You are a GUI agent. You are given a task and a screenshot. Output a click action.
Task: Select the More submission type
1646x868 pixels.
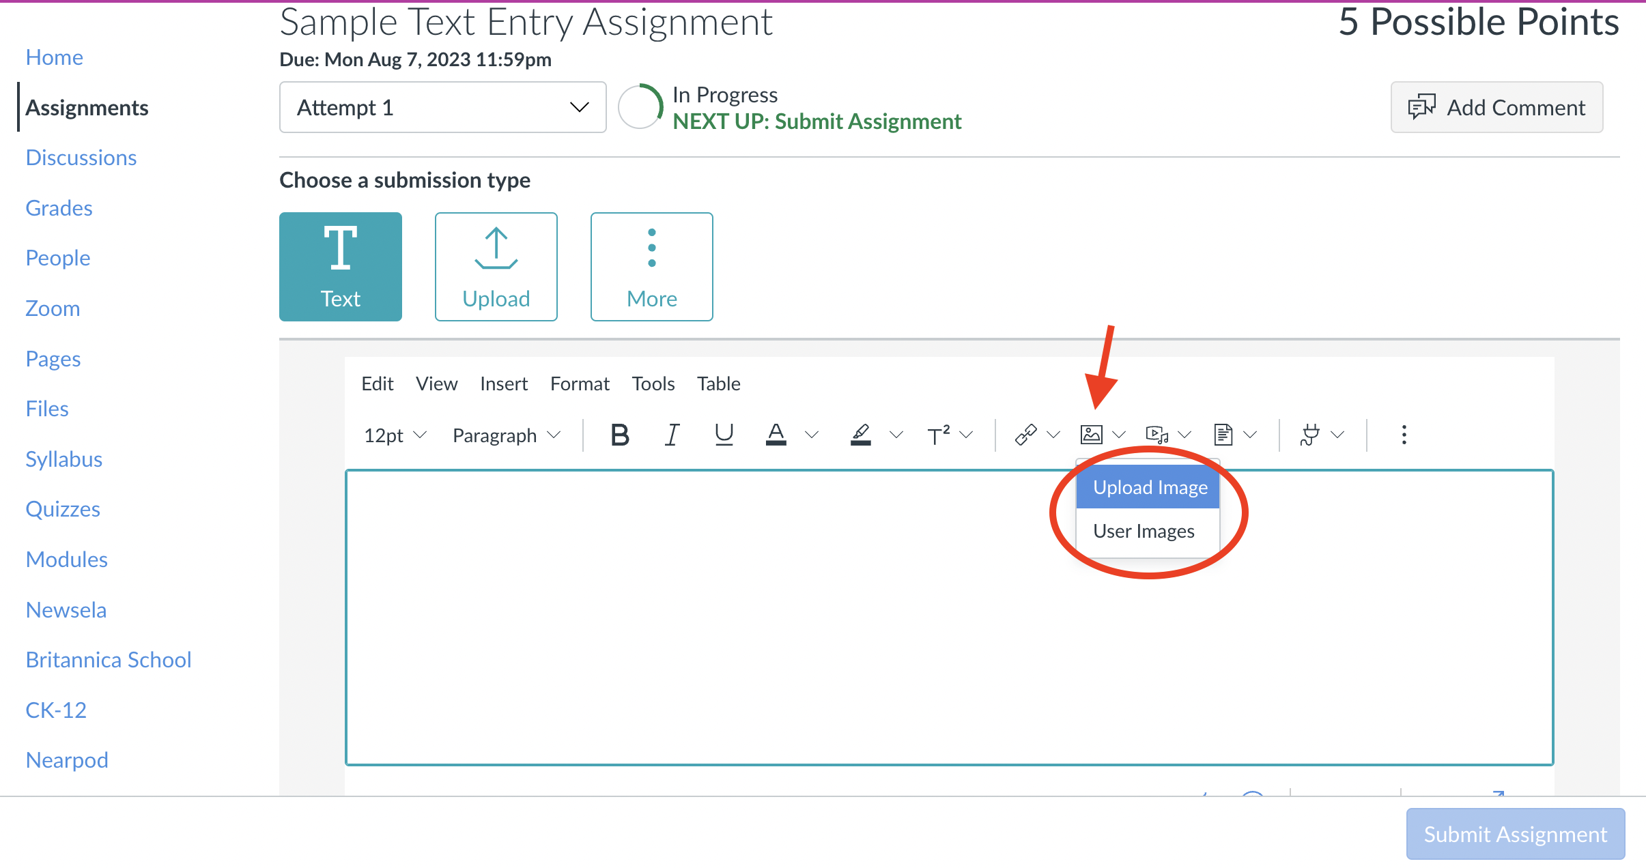[x=652, y=267]
